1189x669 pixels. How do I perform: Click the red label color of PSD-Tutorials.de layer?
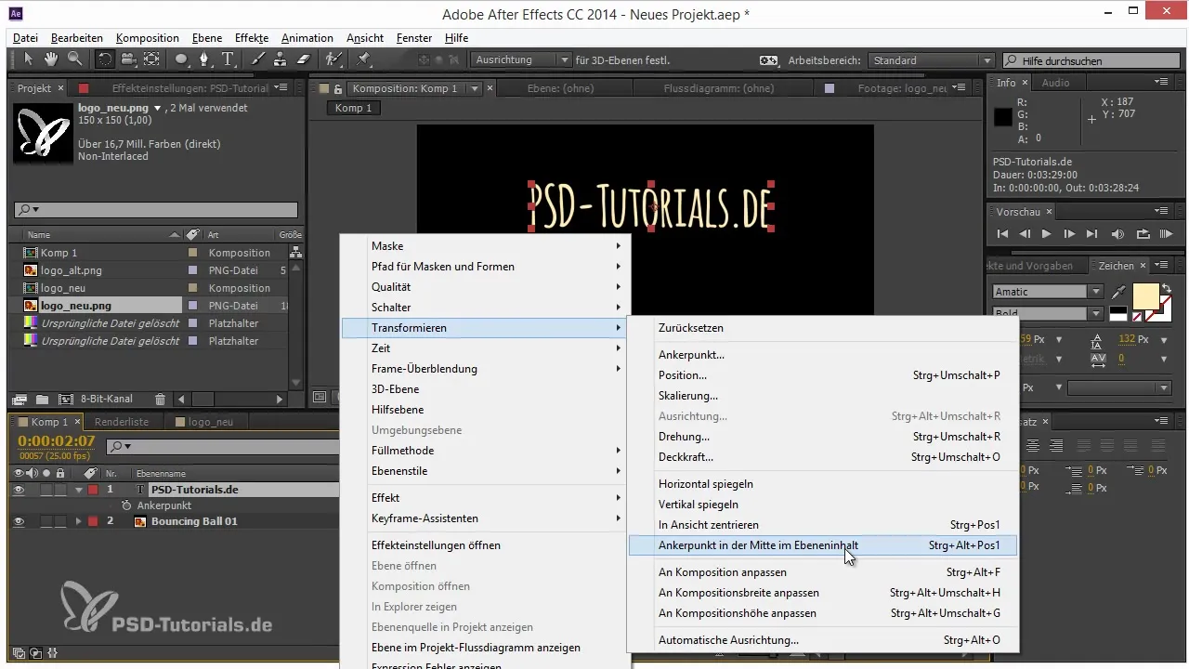pos(93,490)
